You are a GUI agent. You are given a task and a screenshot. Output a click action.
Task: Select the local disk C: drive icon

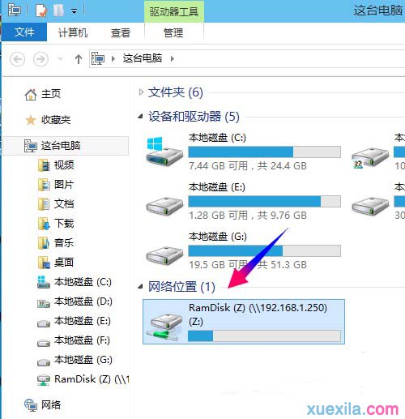click(x=164, y=152)
